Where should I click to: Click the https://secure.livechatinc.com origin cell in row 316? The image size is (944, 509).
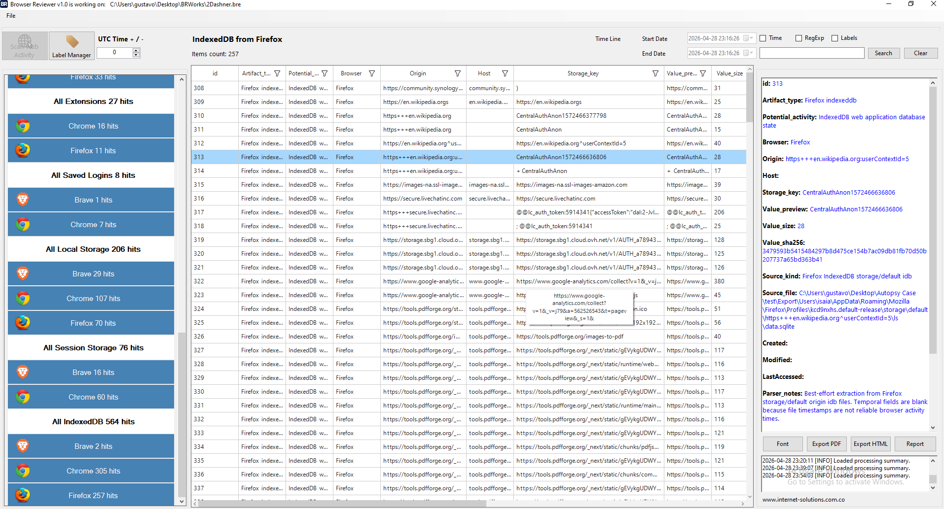tap(423, 199)
